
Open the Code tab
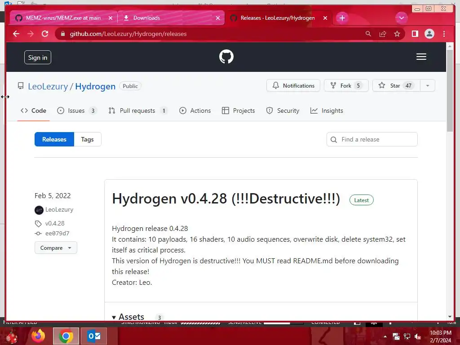[x=33, y=111]
